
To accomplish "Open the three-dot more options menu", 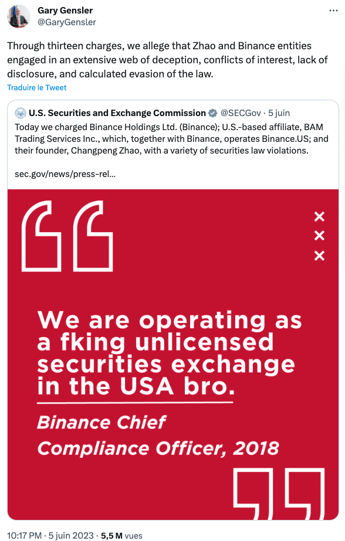I will [333, 11].
